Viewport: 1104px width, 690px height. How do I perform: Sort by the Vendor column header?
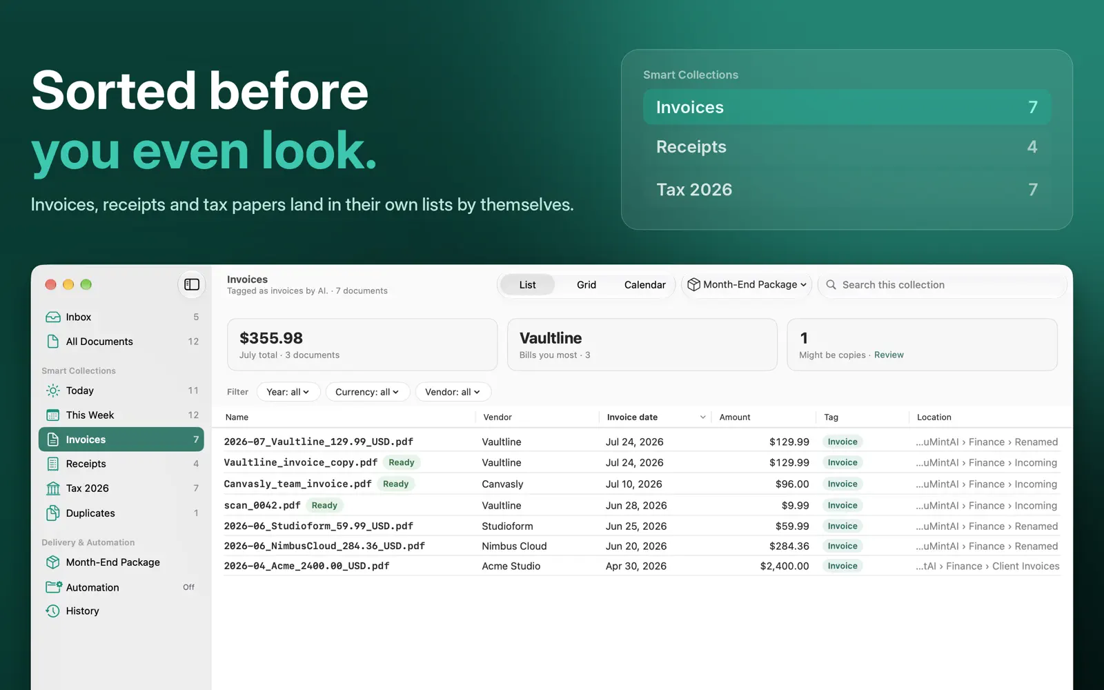(497, 417)
